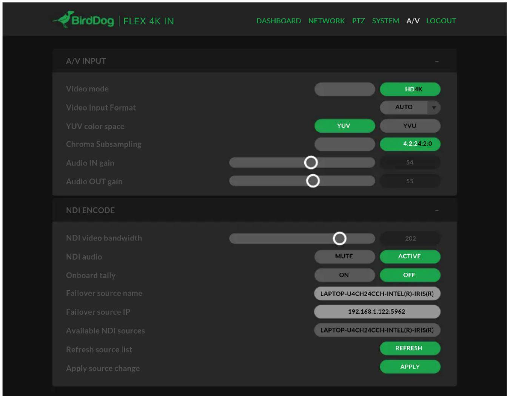This screenshot has width=507, height=396.
Task: Click the FLEX 4K IN title text
Action: point(149,21)
